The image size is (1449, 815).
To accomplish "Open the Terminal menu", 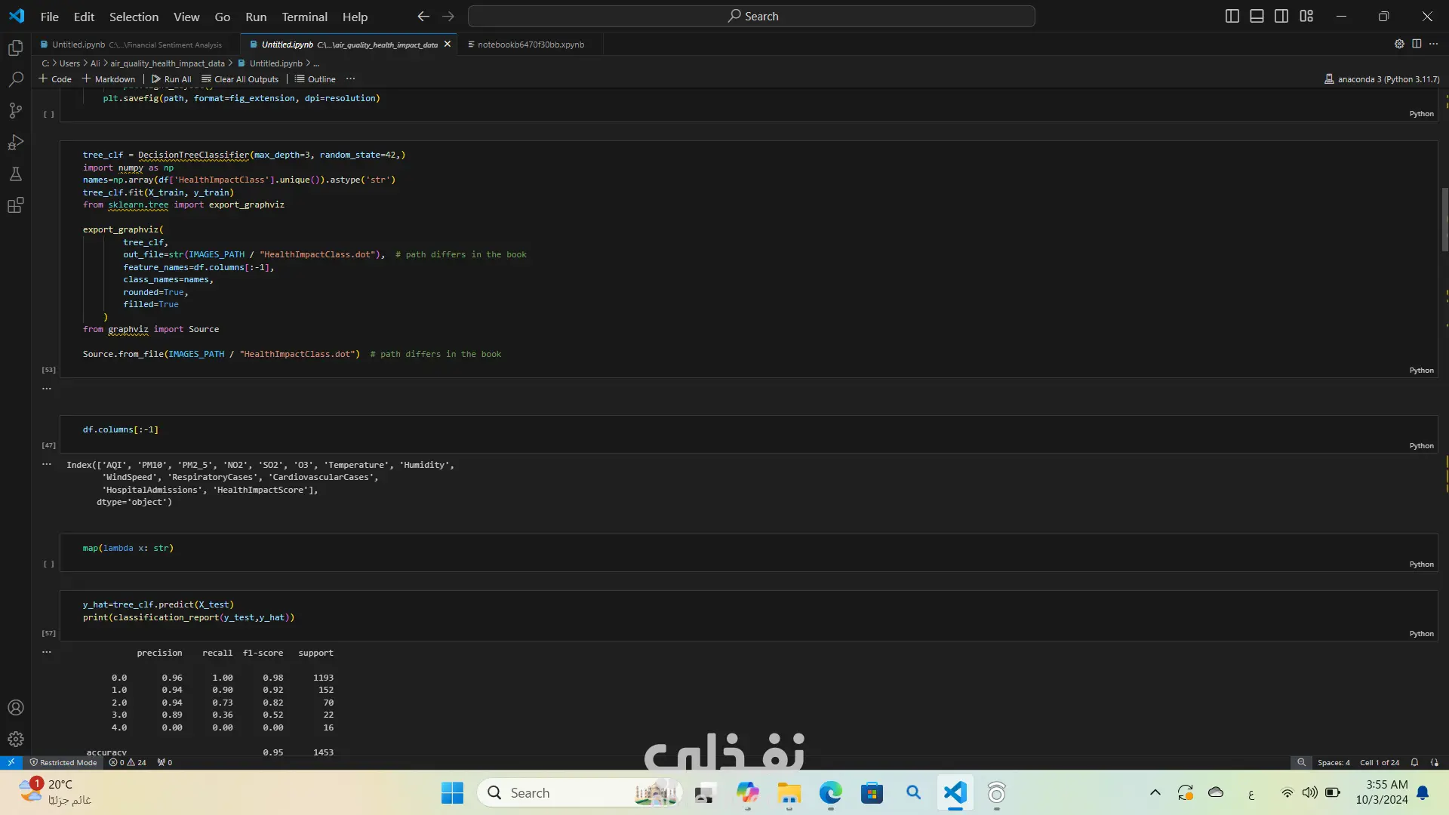I will [x=304, y=17].
